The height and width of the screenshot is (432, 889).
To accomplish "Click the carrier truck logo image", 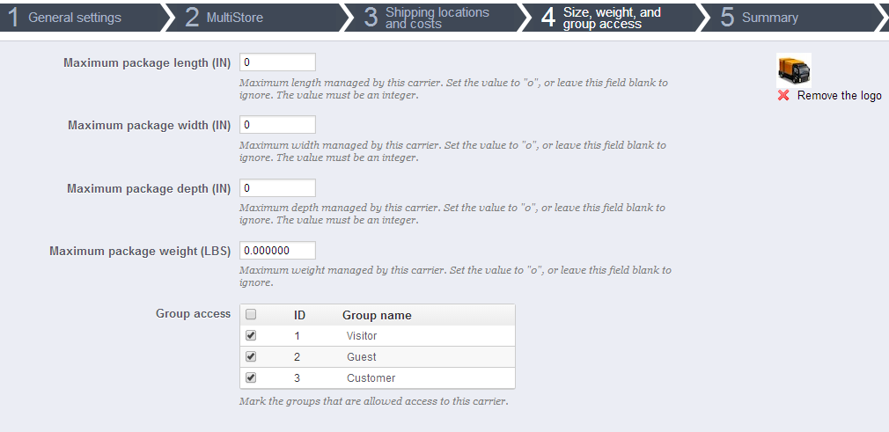I will pyautogui.click(x=793, y=69).
